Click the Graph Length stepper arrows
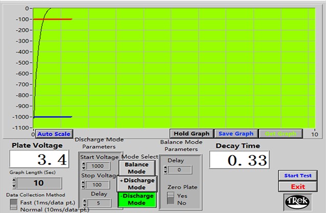The image size is (326, 213). point(14,183)
